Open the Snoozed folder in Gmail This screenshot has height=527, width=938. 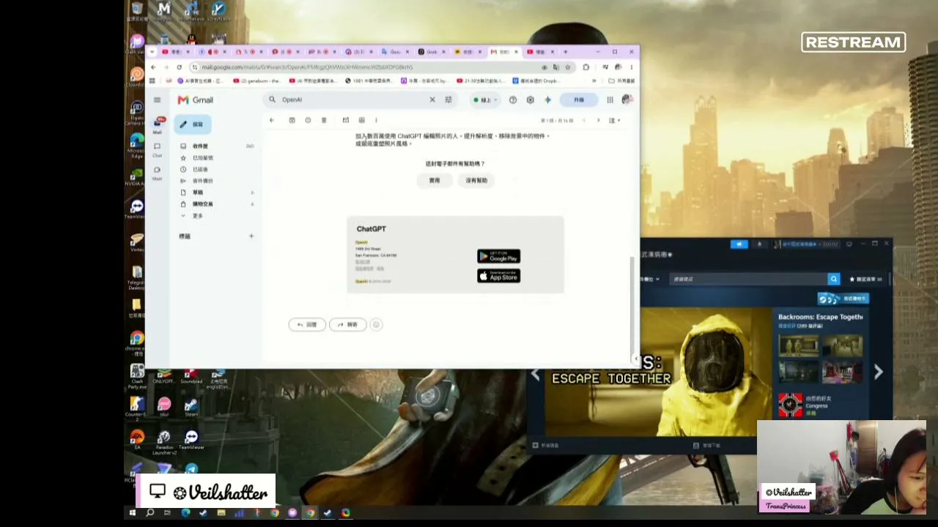217,169
